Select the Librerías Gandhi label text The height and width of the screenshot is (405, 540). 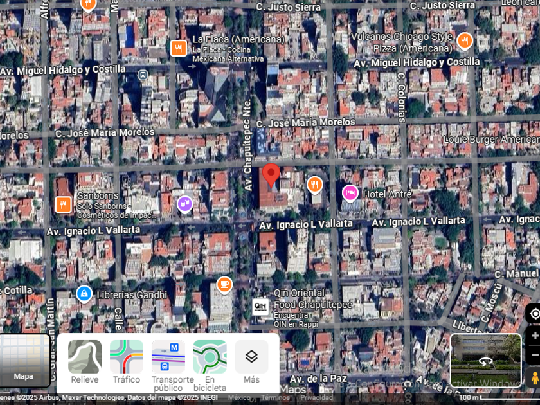click(x=132, y=295)
